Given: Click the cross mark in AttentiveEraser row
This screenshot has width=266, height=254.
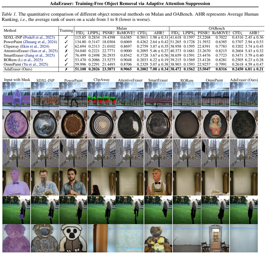Looking at the screenshot, I should (x=66, y=51).
